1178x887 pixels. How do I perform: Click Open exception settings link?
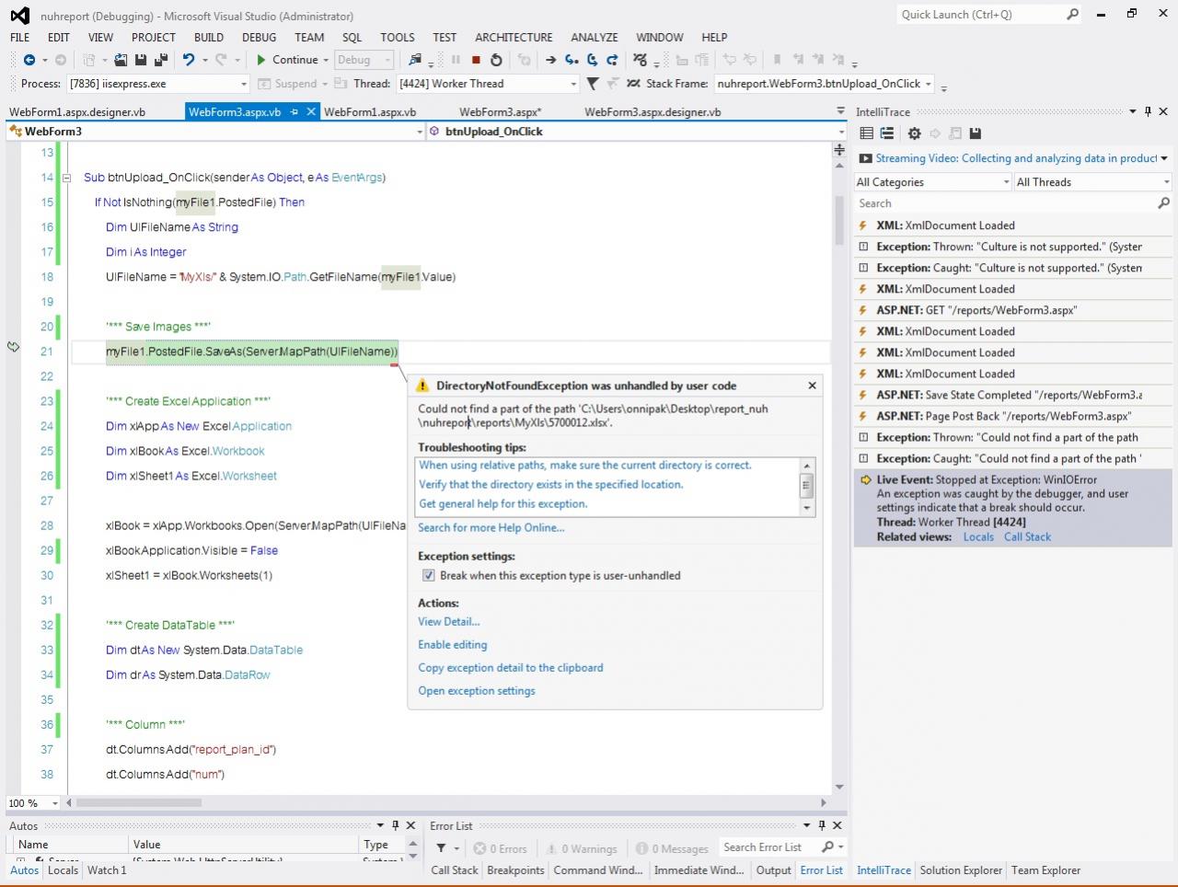477,691
